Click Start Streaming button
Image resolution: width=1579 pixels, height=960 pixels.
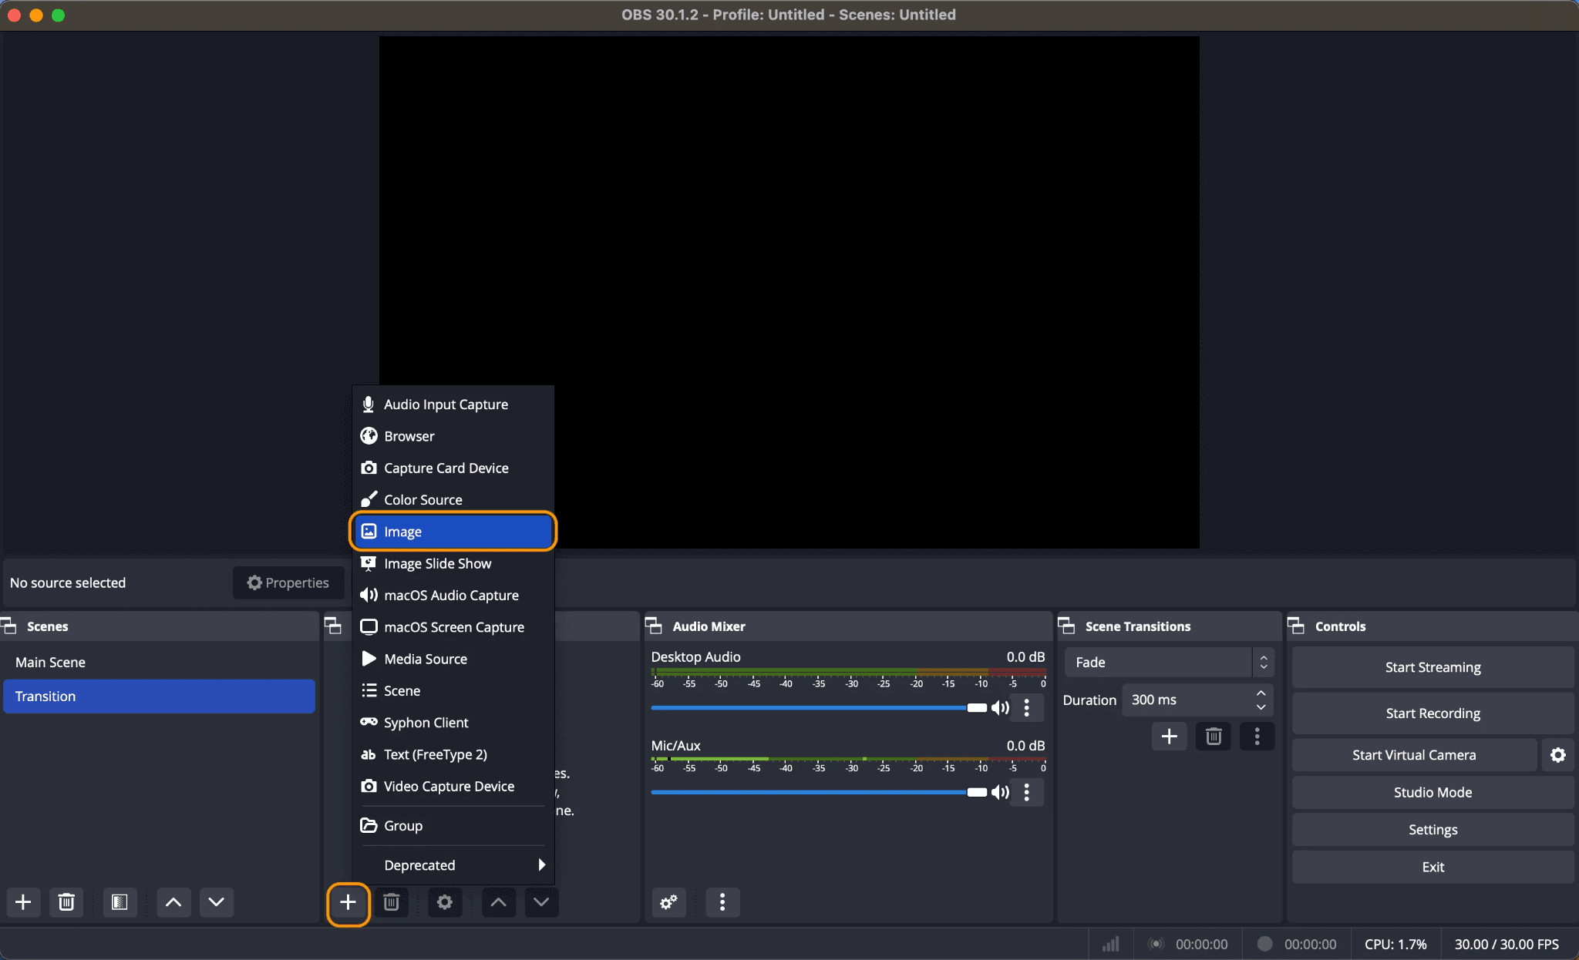point(1433,667)
